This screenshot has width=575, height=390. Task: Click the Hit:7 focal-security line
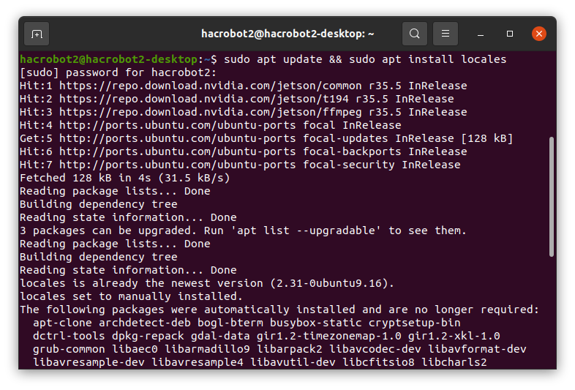(240, 165)
